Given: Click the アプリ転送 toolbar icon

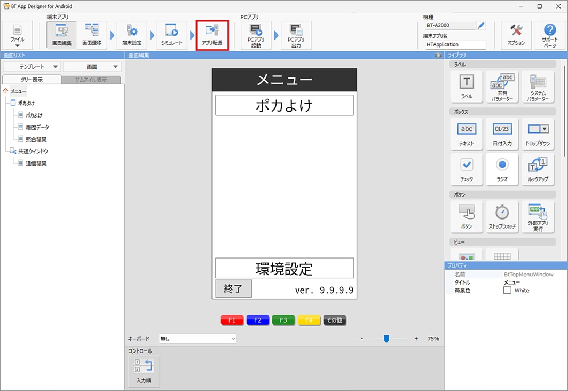Looking at the screenshot, I should pos(212,35).
